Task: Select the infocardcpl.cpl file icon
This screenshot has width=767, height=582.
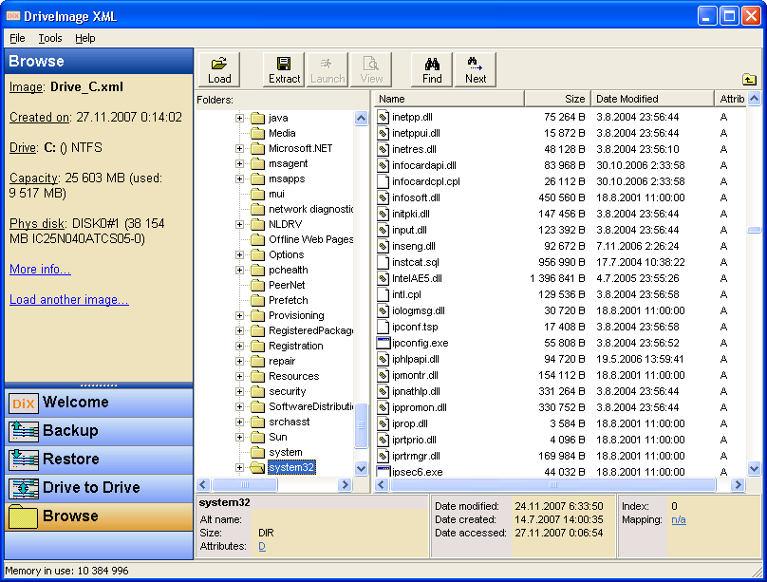Action: pos(383,181)
